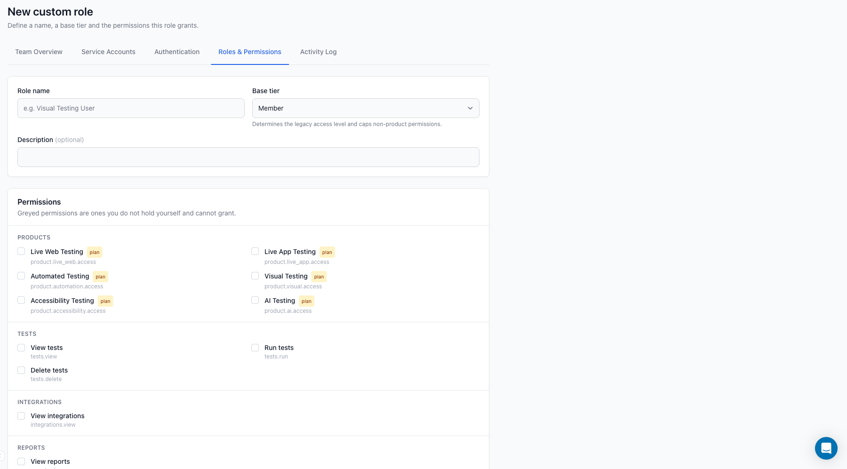
Task: Click the plan badge beside Accessibility Testing
Action: point(105,301)
